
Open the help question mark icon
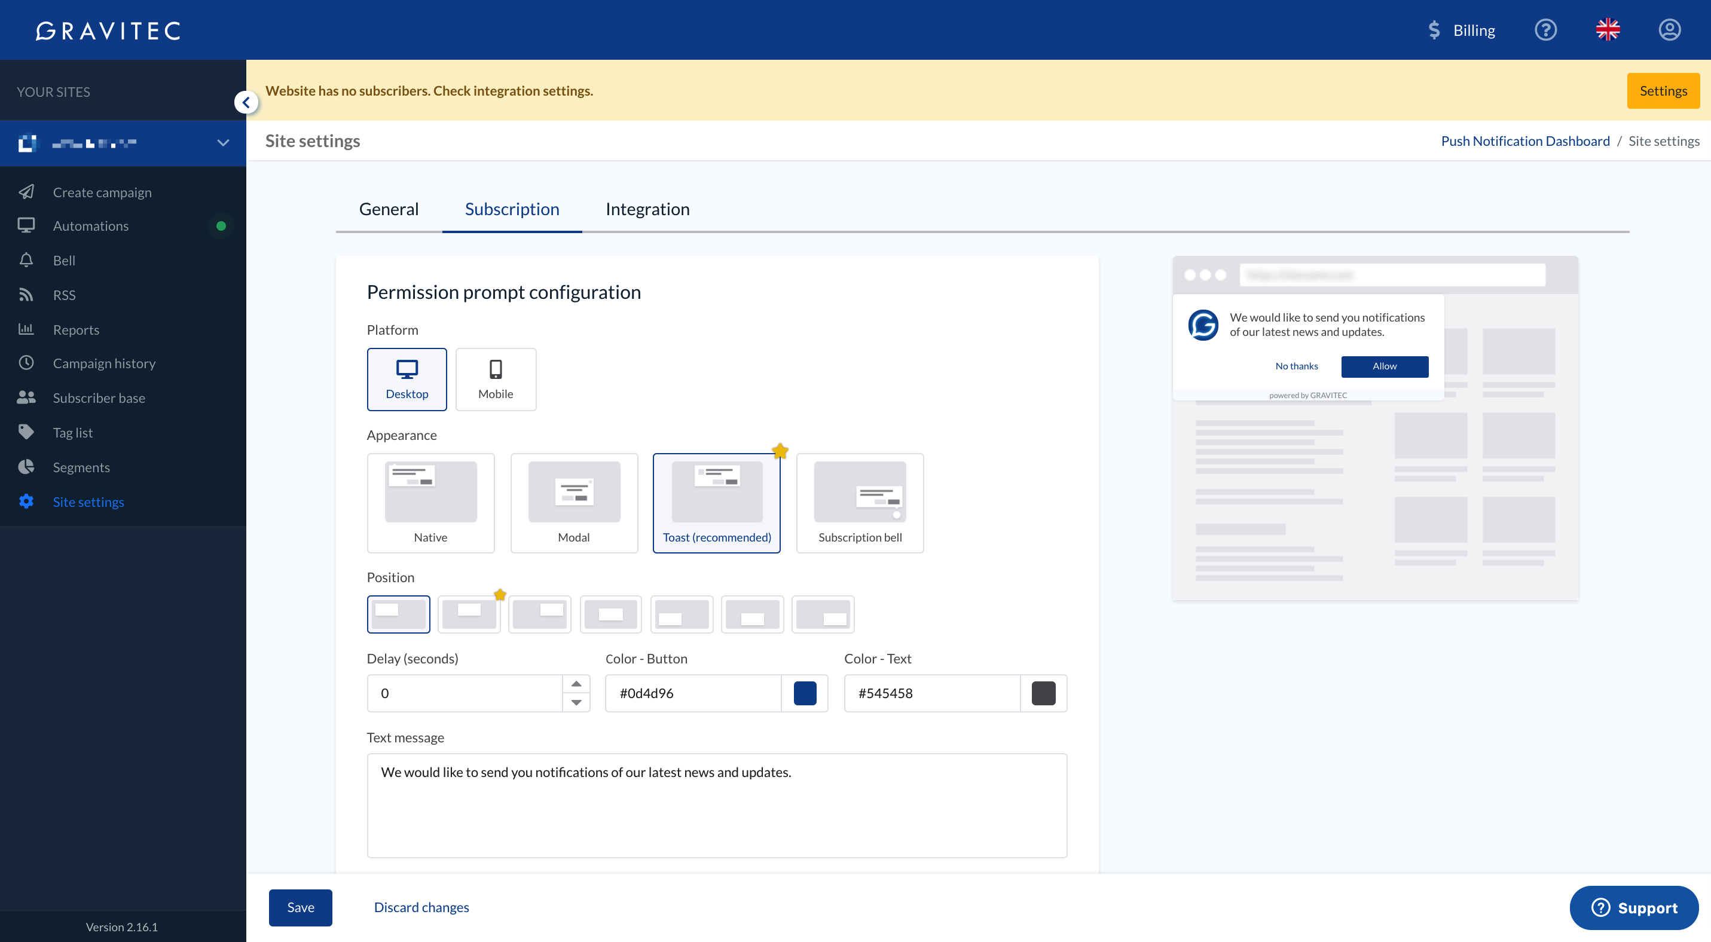click(x=1545, y=30)
